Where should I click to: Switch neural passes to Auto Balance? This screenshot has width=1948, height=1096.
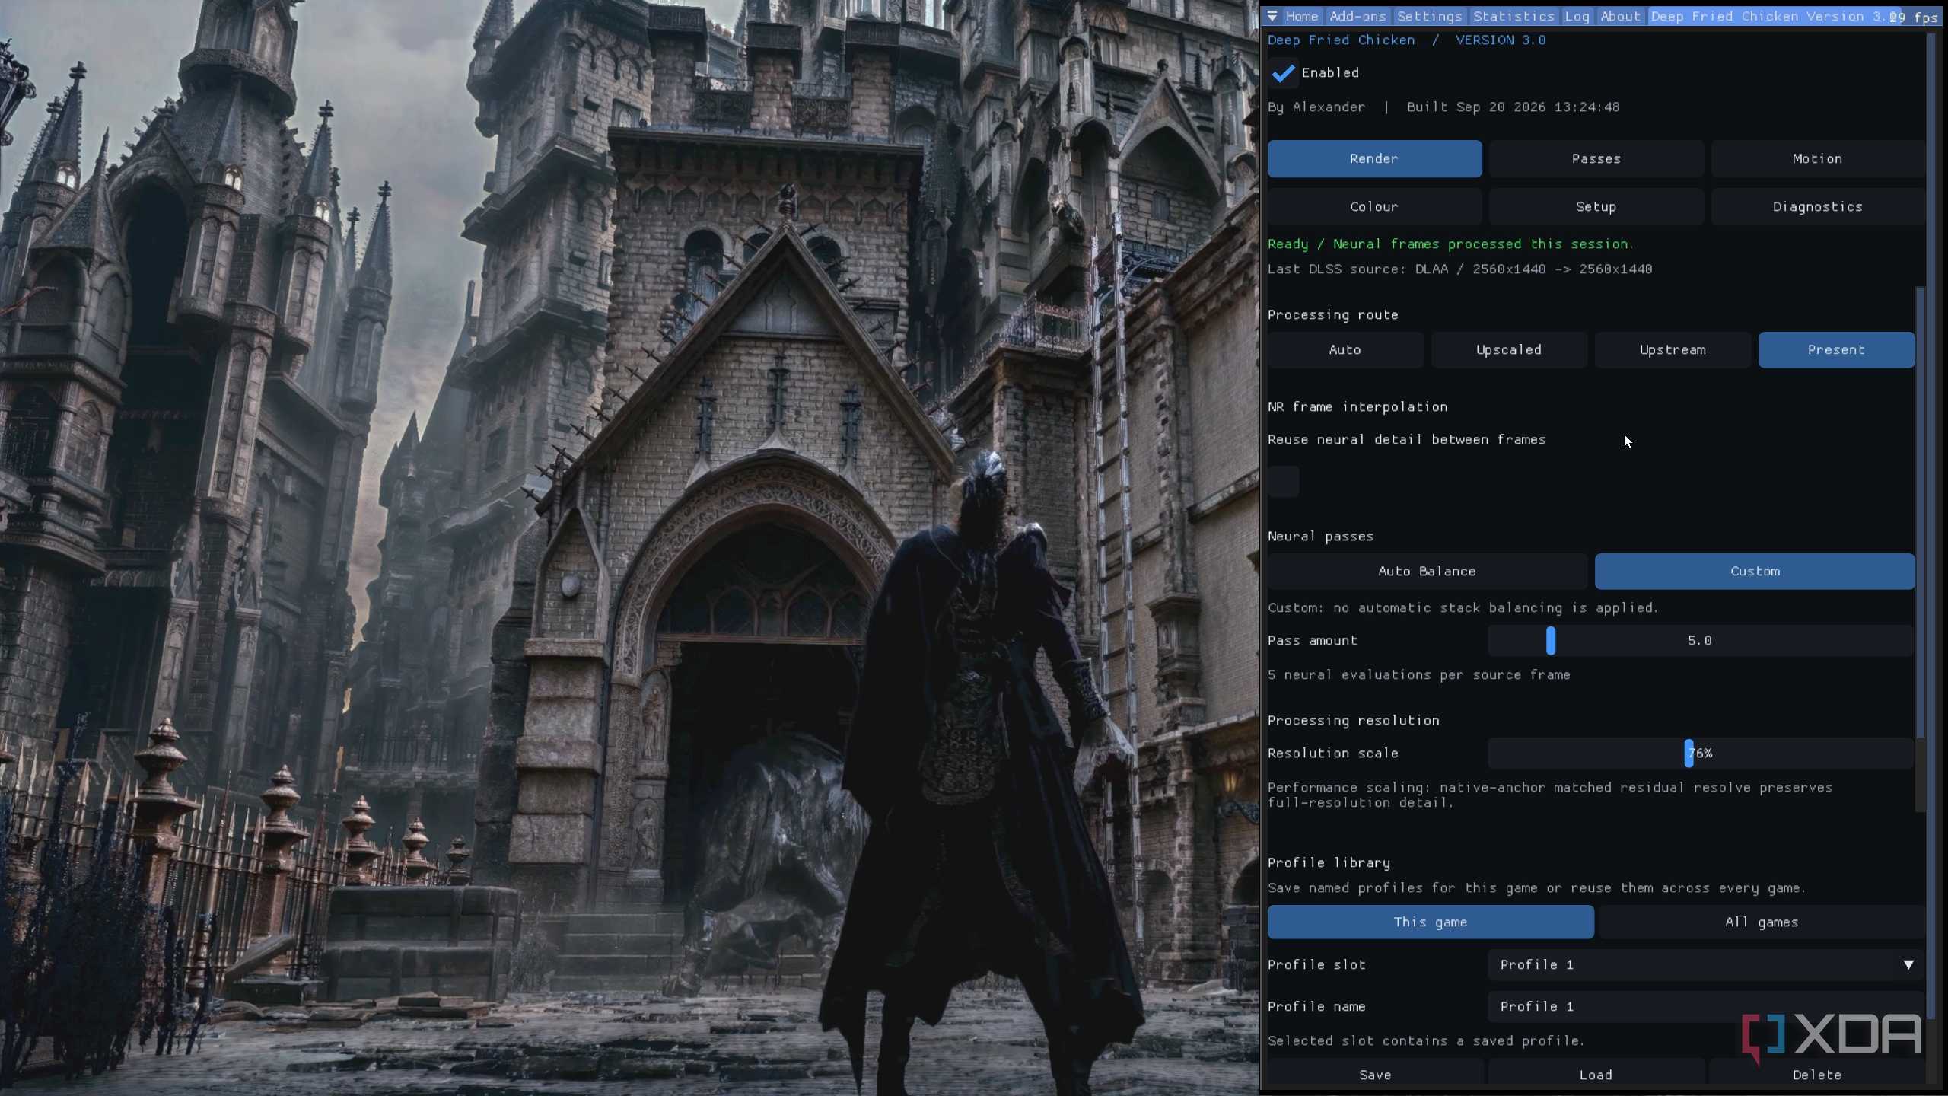click(x=1427, y=572)
